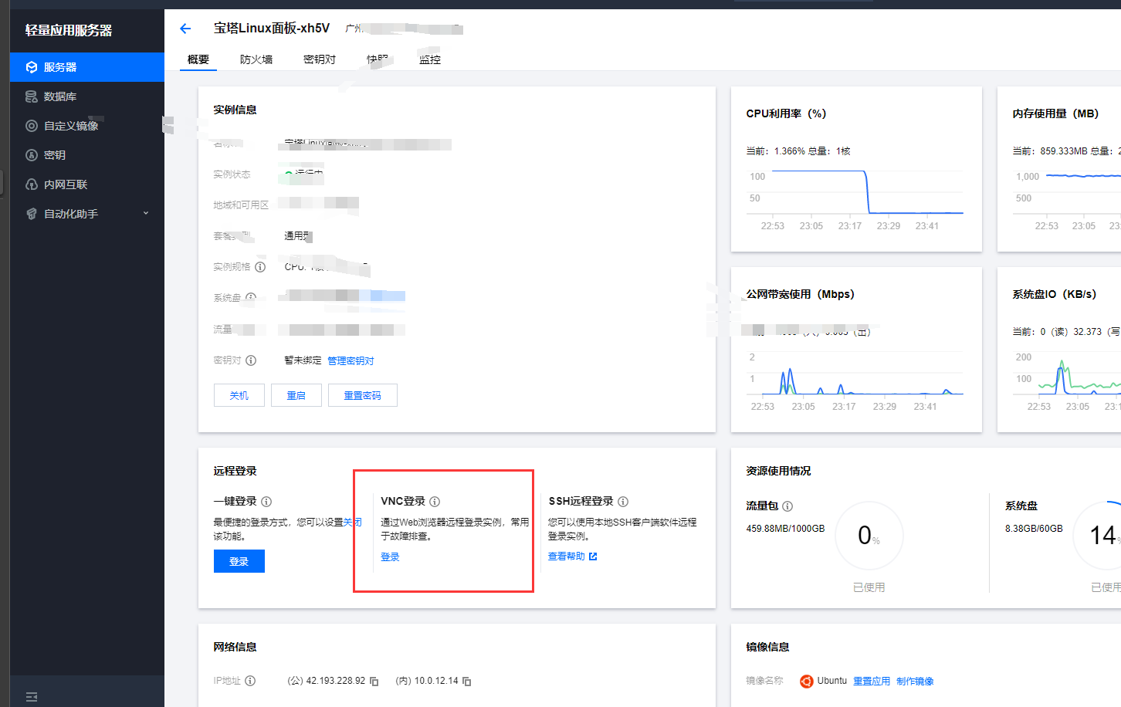
Task: Click the 密钥 icon in sidebar
Action: (32, 155)
